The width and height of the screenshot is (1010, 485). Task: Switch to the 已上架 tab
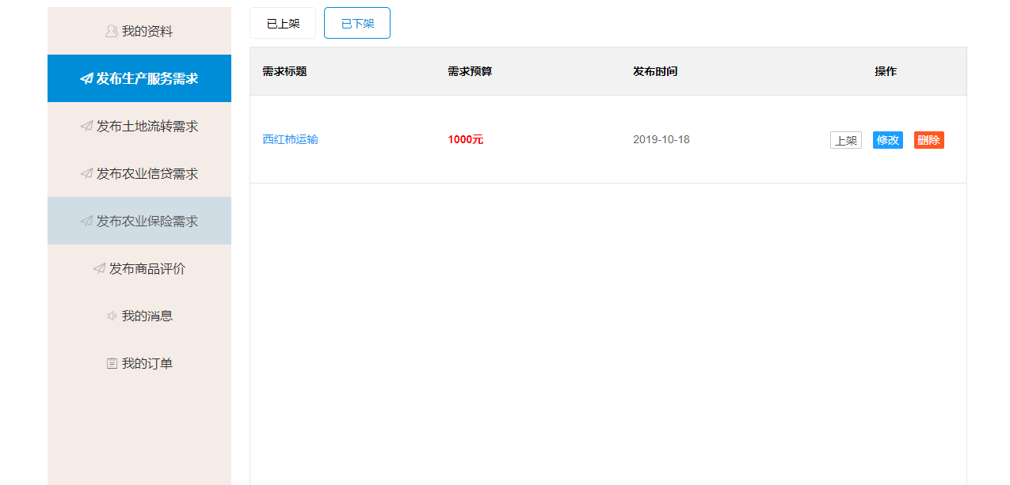click(x=283, y=24)
